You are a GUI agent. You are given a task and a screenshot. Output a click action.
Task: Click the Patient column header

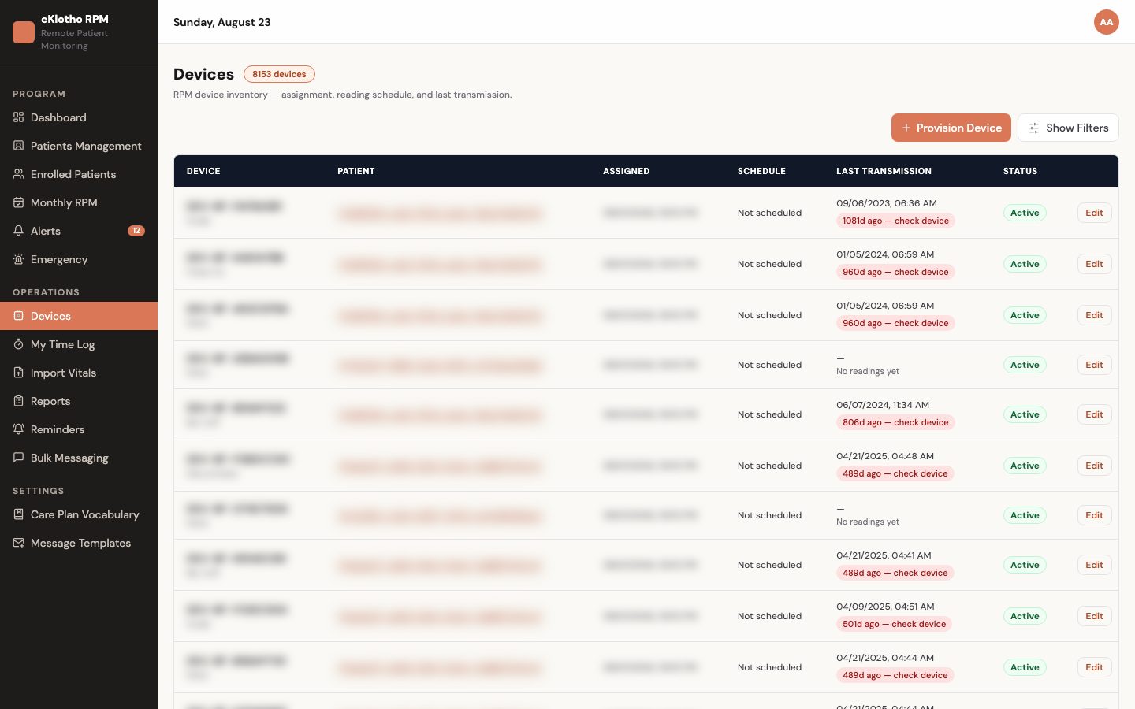pos(356,171)
